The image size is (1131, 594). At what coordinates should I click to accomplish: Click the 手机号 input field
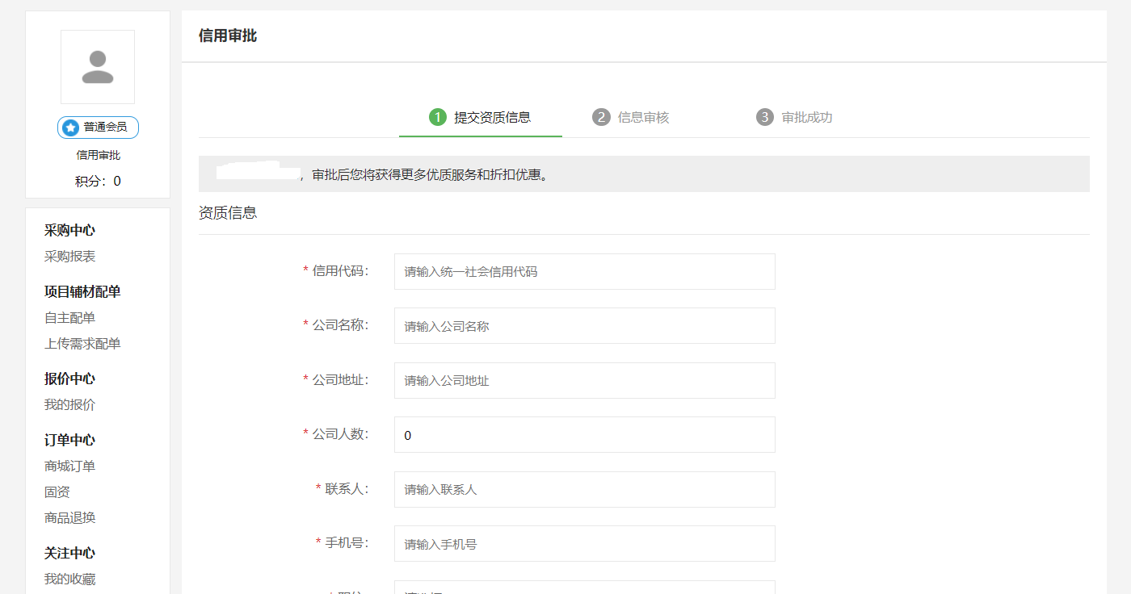(584, 544)
